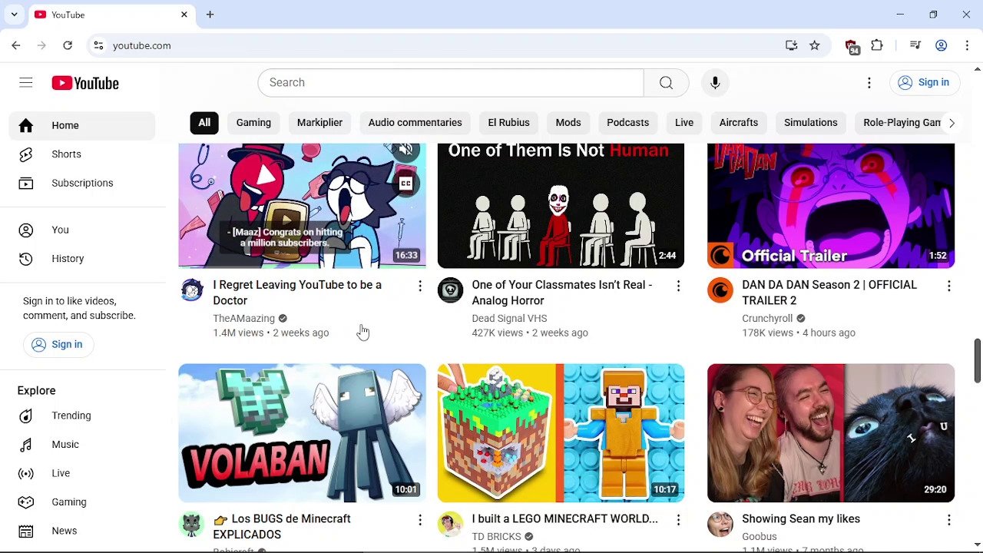Open Chrome's three-dot menu

pos(967,45)
